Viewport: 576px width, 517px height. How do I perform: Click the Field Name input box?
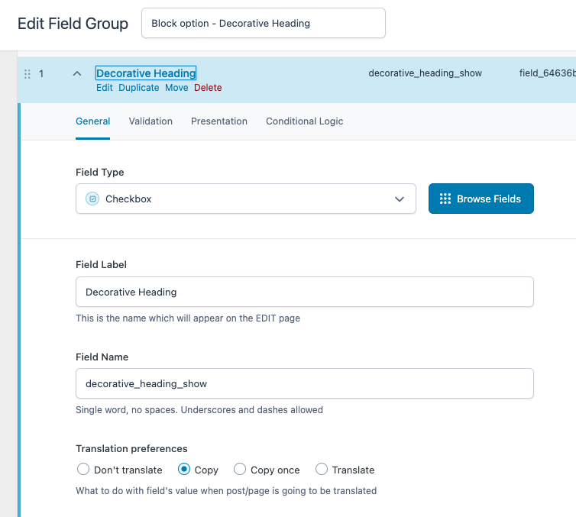coord(305,383)
